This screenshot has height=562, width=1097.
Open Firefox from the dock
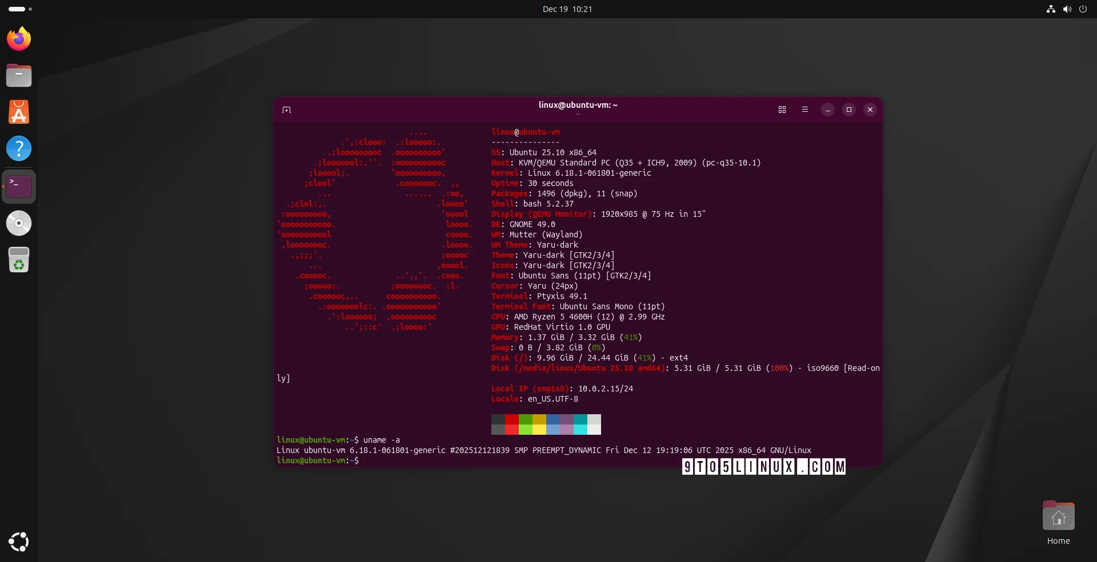click(19, 38)
